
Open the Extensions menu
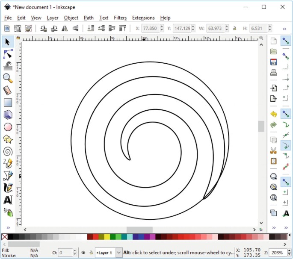143,18
